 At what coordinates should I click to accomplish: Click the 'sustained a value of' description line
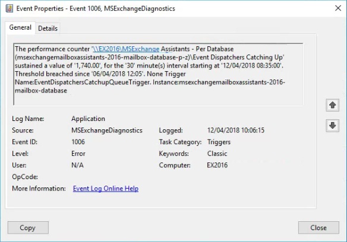point(149,66)
